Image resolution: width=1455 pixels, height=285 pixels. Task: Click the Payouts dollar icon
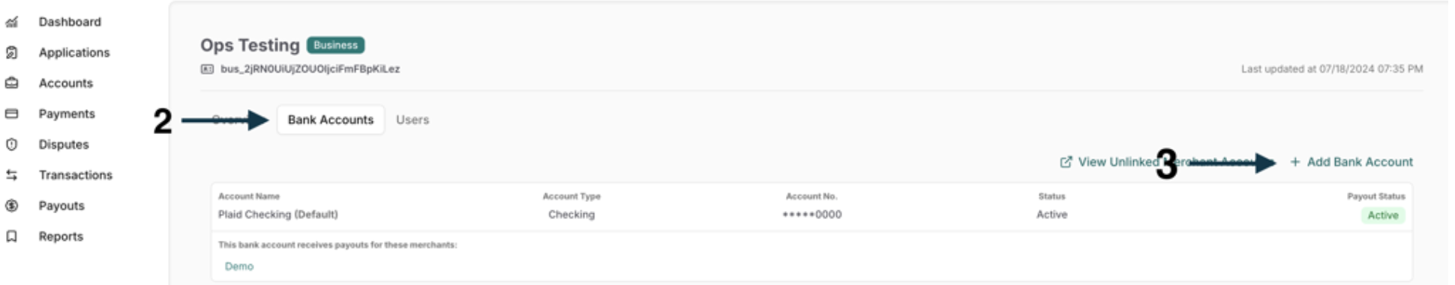11,206
